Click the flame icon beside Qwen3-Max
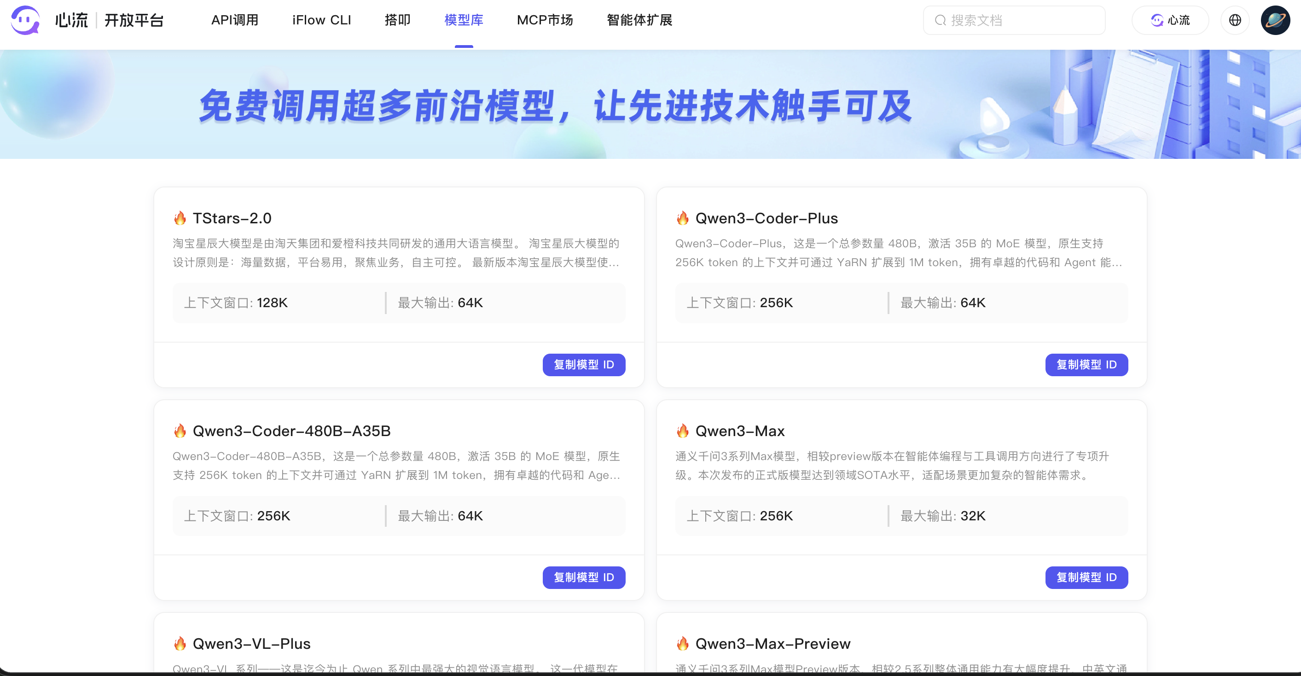The width and height of the screenshot is (1301, 676). click(682, 431)
